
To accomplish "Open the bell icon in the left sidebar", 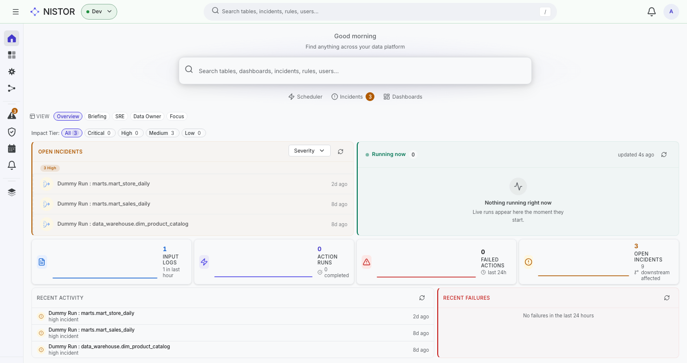I will tap(12, 165).
